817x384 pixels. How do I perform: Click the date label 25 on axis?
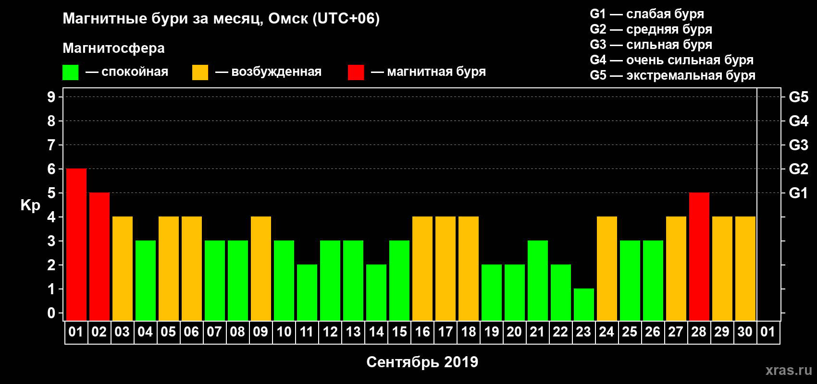(630, 332)
